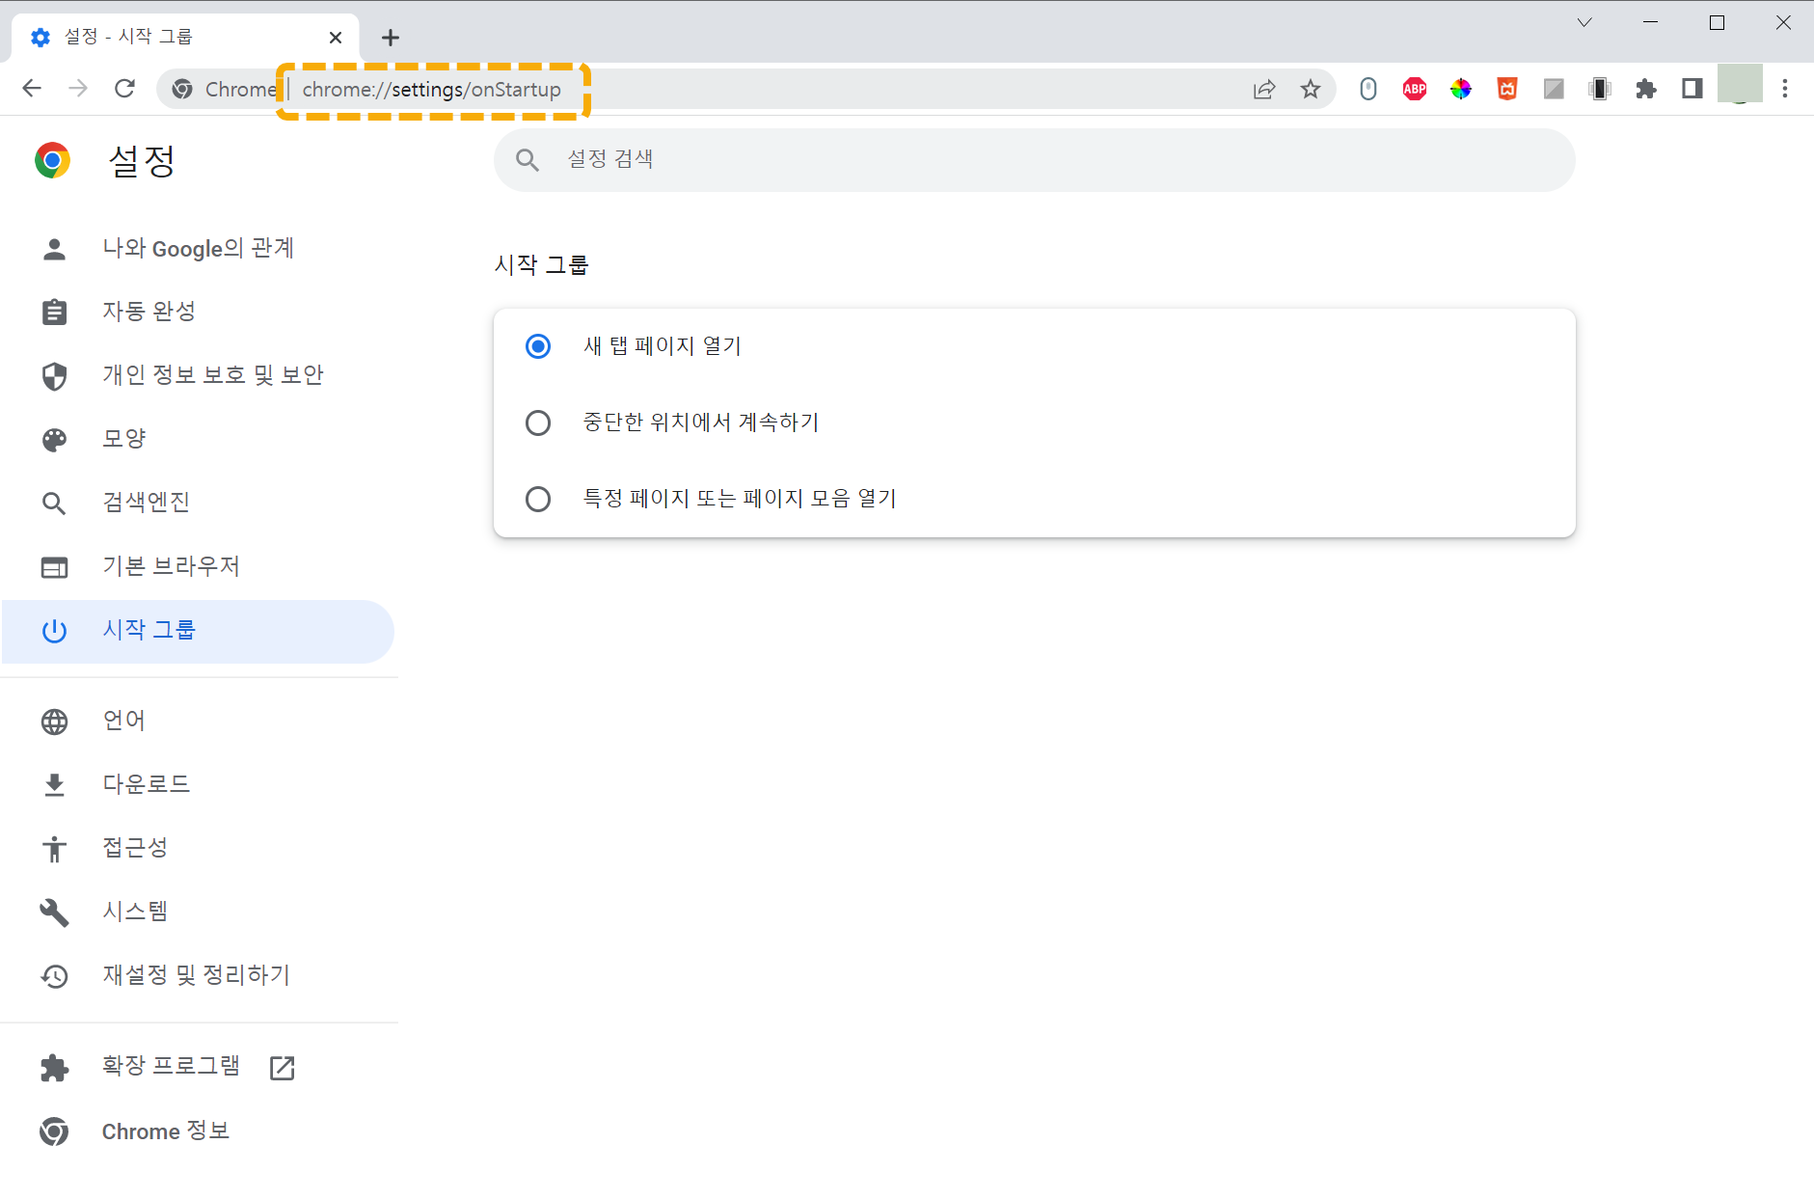Viewport: 1814px width, 1199px height.
Task: Open the three-dot Chrome menu
Action: click(1786, 88)
